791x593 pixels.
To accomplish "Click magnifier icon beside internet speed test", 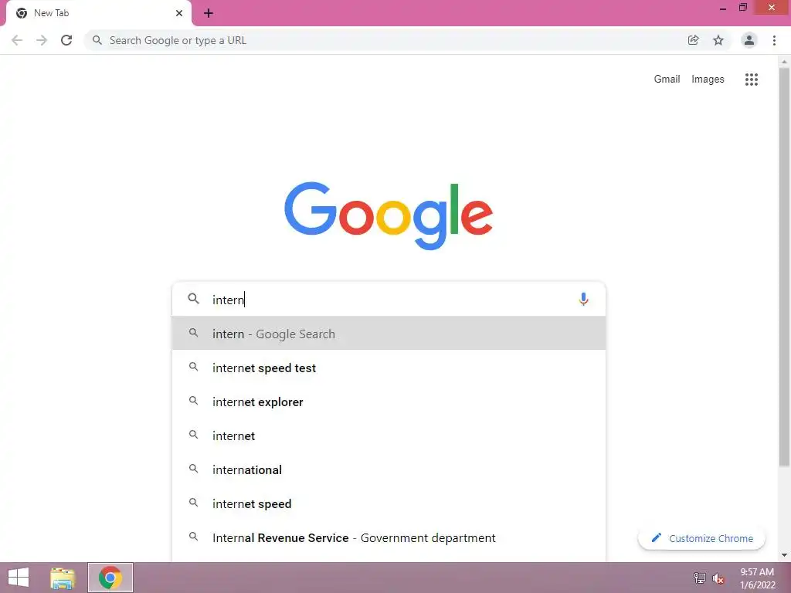I will coord(193,367).
